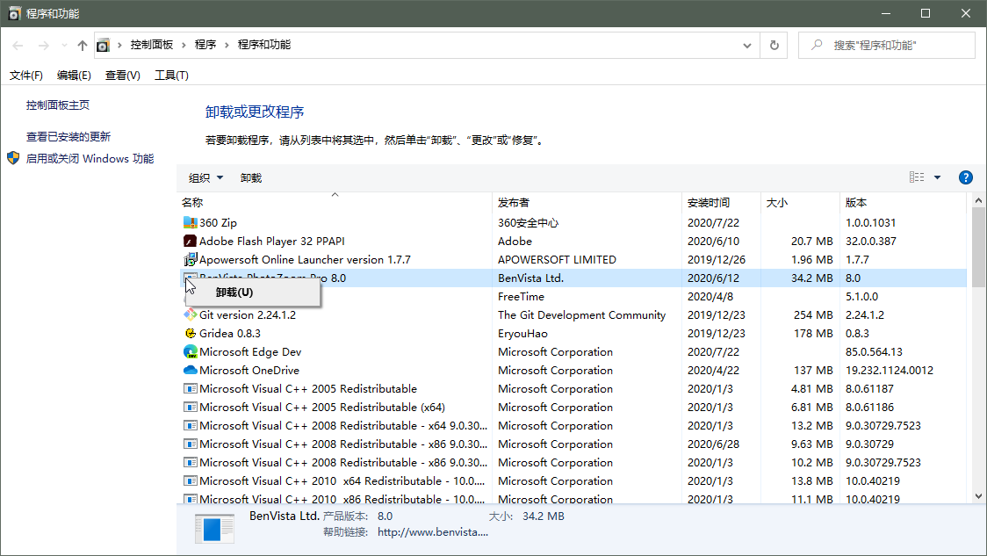Click the Git version 2.24.1.2 icon
This screenshot has width=987, height=556.
(x=190, y=314)
